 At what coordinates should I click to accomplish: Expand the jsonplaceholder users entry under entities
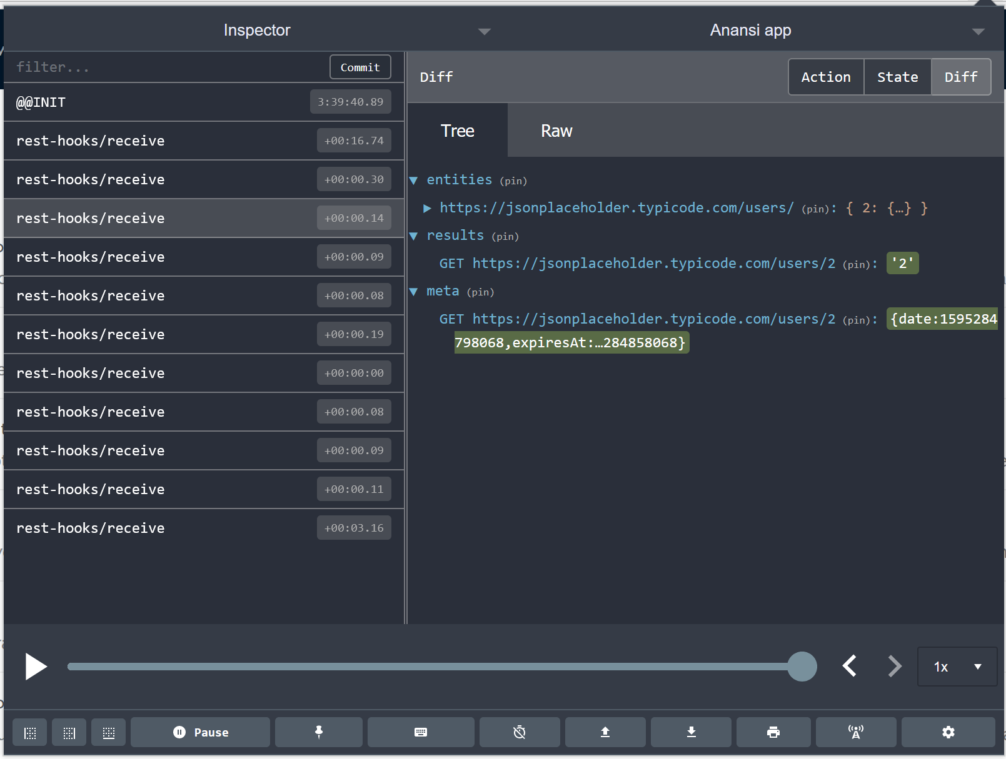(428, 208)
